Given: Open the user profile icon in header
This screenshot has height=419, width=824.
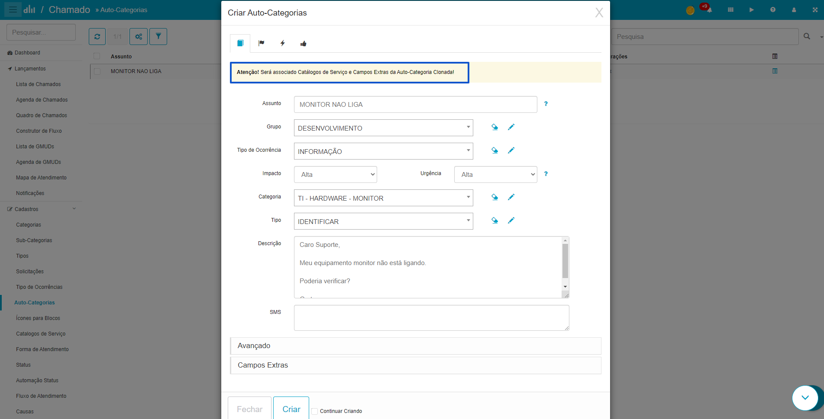Looking at the screenshot, I should [x=794, y=10].
